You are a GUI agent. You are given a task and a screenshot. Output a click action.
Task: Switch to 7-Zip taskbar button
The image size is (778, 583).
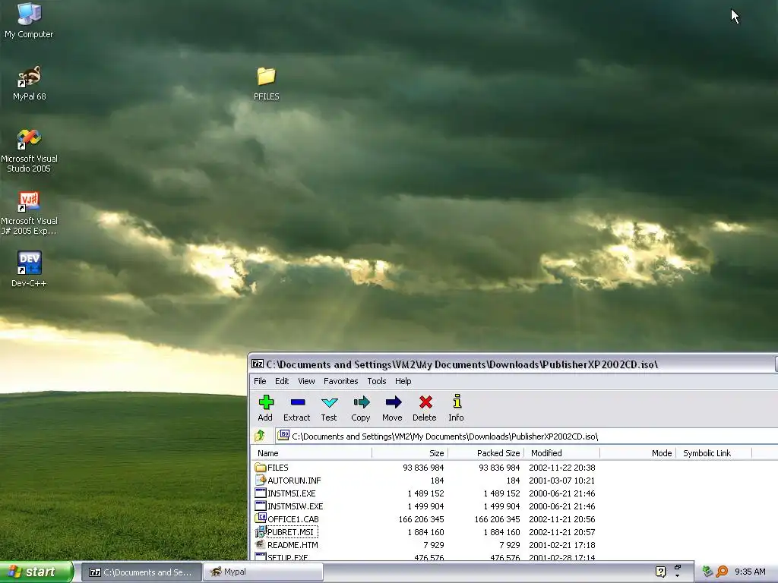click(141, 572)
